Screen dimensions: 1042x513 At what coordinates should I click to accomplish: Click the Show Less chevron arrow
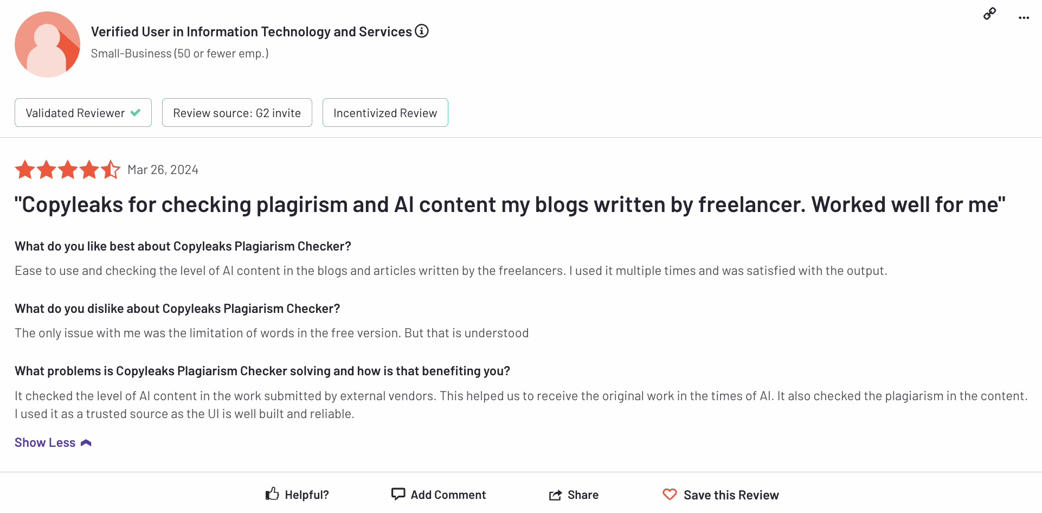(86, 443)
